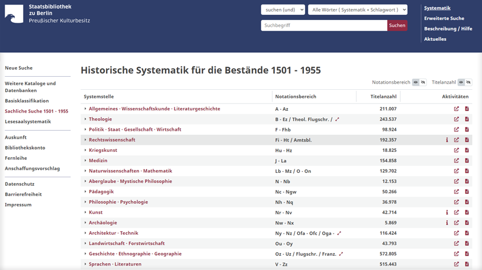Show Titelanzahl column with eye toggle
482x270 pixels.
point(461,82)
